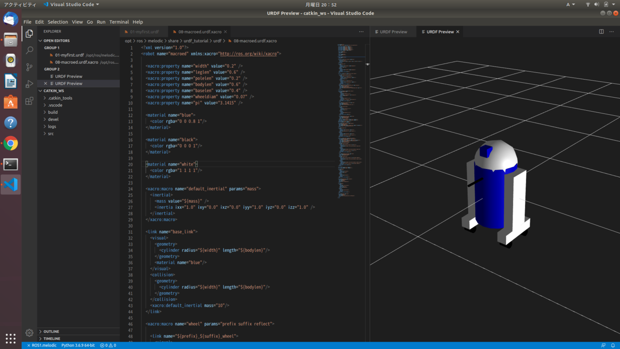Open the Run menu
Viewport: 620px width, 349px height.
pyautogui.click(x=101, y=22)
